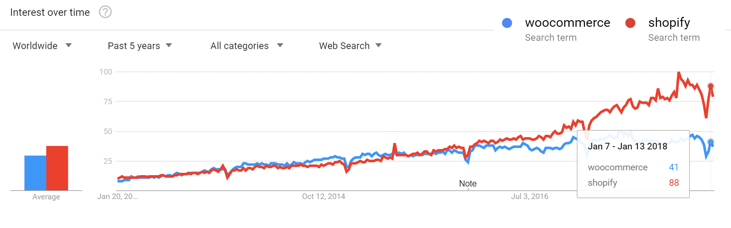Open the Worldwide region selector label
Viewport: 731px width, 228px height.
pyautogui.click(x=35, y=46)
